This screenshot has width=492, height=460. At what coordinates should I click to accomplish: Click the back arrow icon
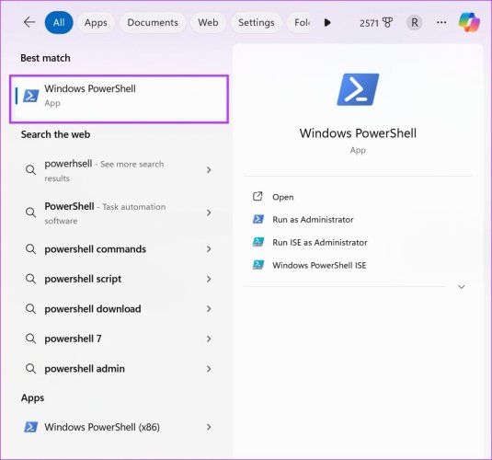(x=29, y=22)
